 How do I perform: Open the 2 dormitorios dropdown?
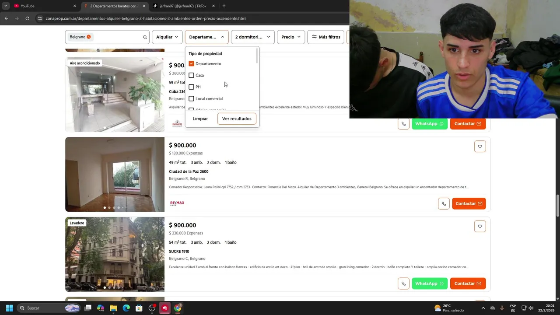coord(253,37)
